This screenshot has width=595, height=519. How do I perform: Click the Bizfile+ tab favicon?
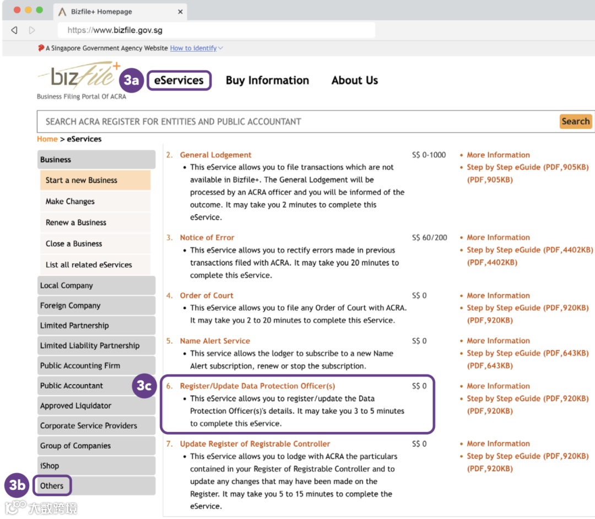pyautogui.click(x=62, y=12)
